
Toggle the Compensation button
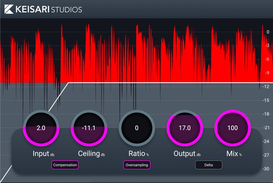coord(65,165)
